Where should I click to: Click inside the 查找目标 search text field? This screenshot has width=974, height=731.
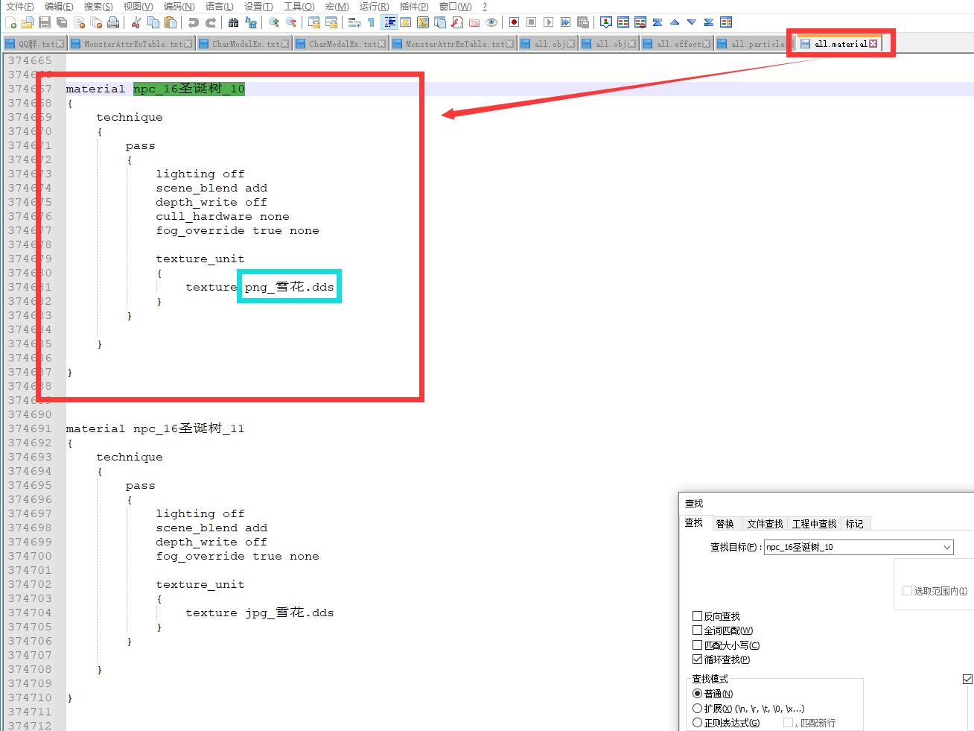(x=853, y=547)
